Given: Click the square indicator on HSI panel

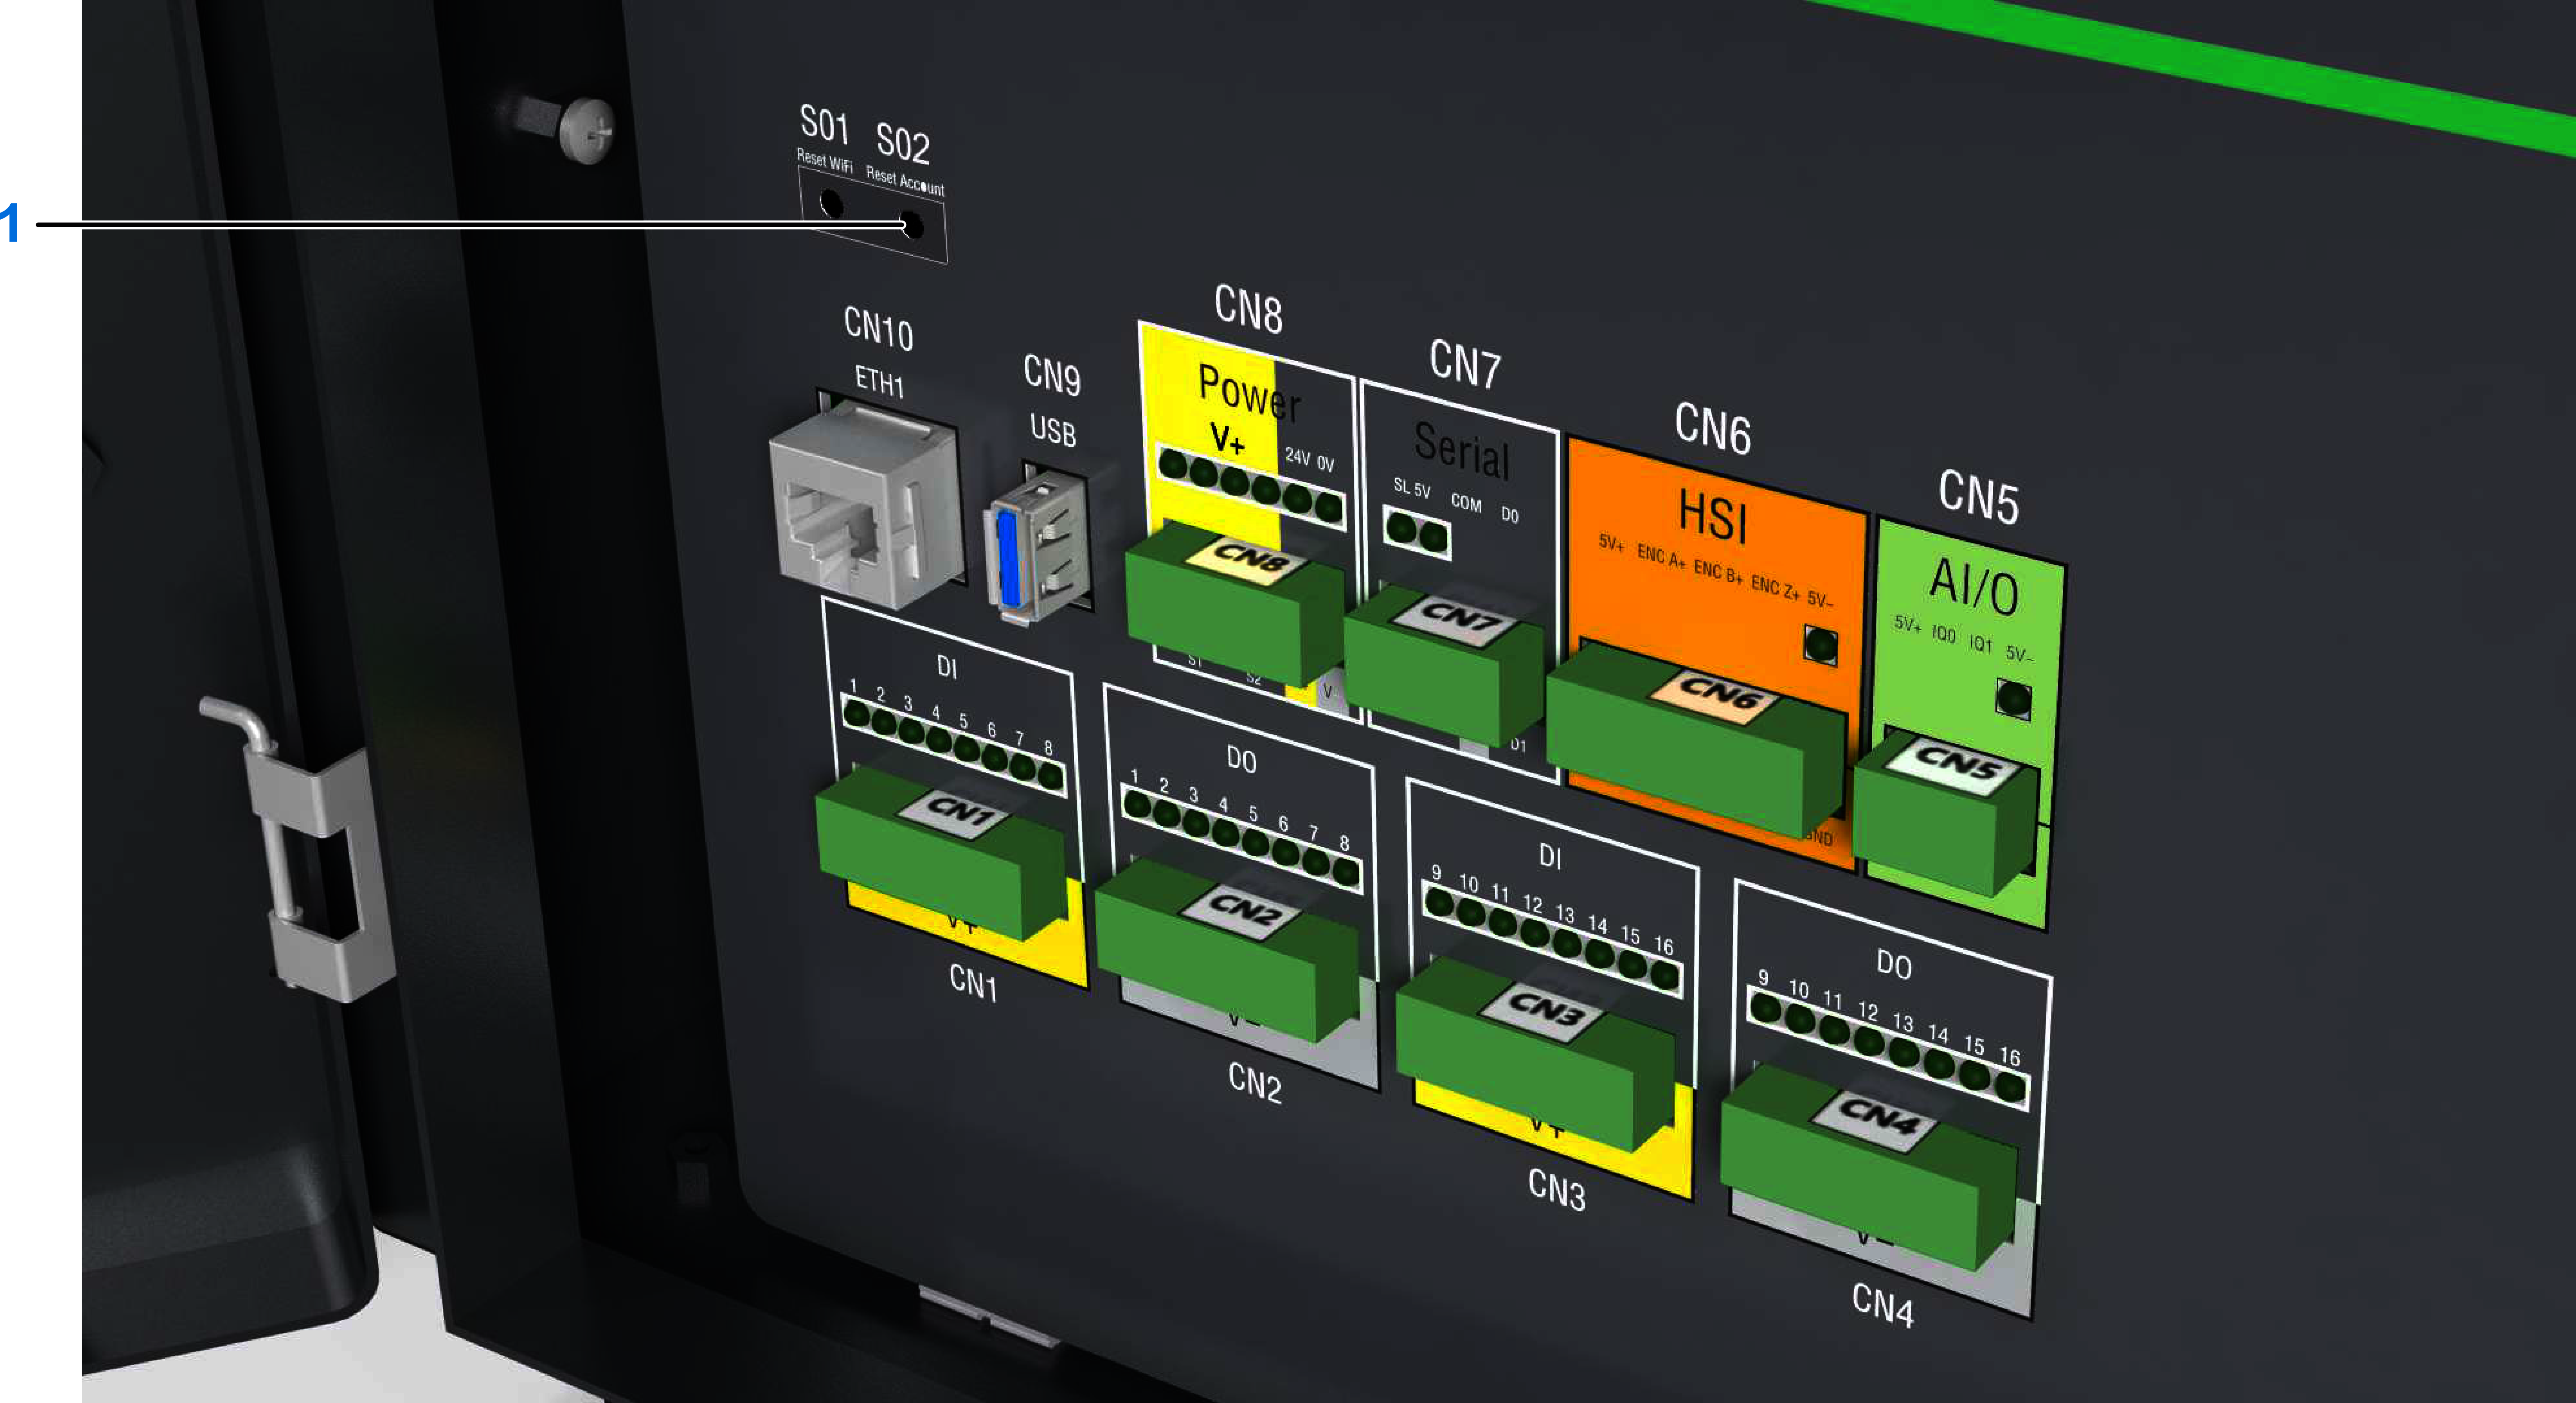Looking at the screenshot, I should coord(1820,645).
